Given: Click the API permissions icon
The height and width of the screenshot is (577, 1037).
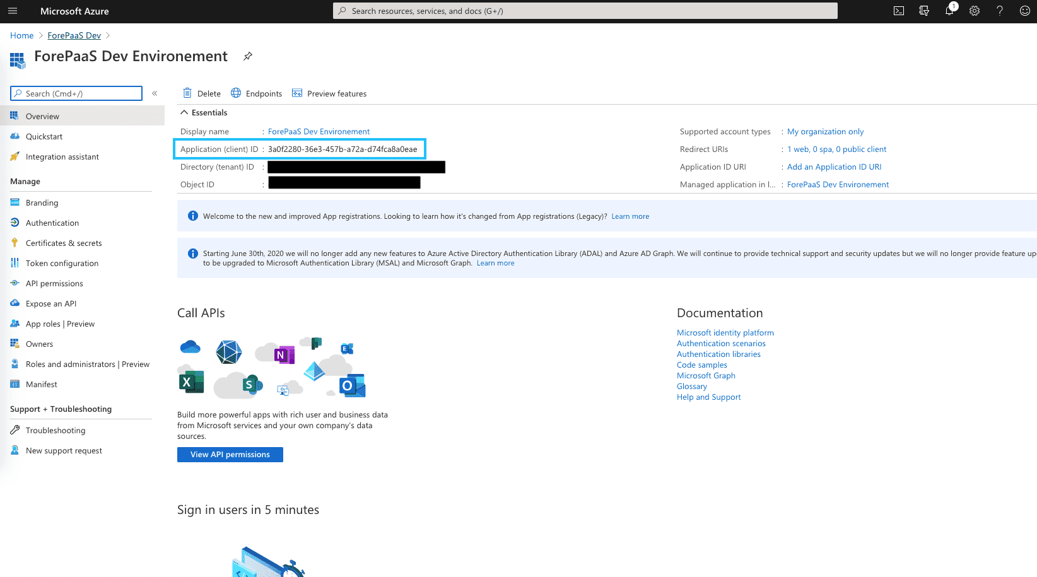Looking at the screenshot, I should tap(15, 283).
